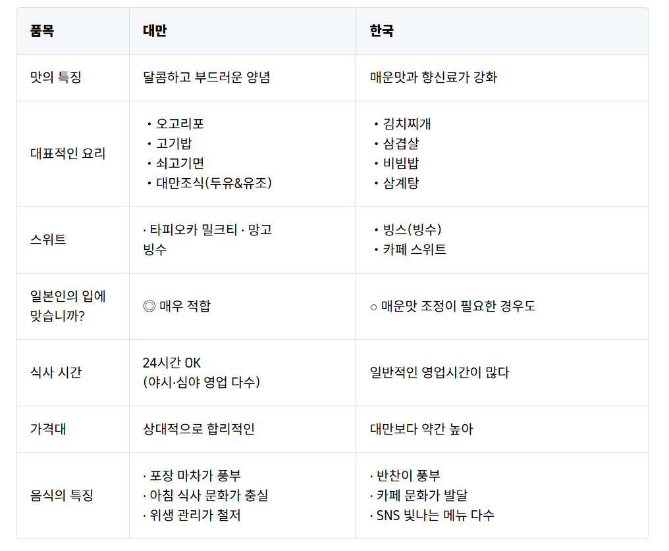Click the 김치찌개 list item
The image size is (669, 551).
(407, 124)
